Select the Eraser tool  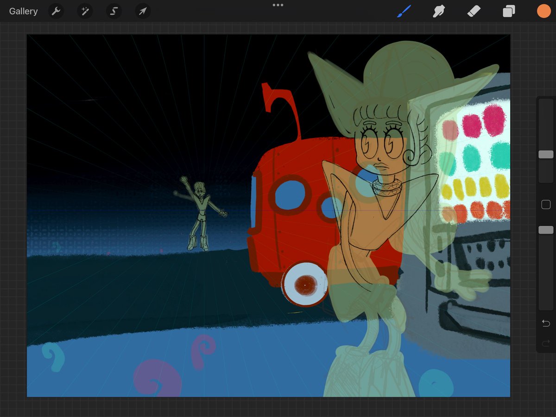click(474, 11)
